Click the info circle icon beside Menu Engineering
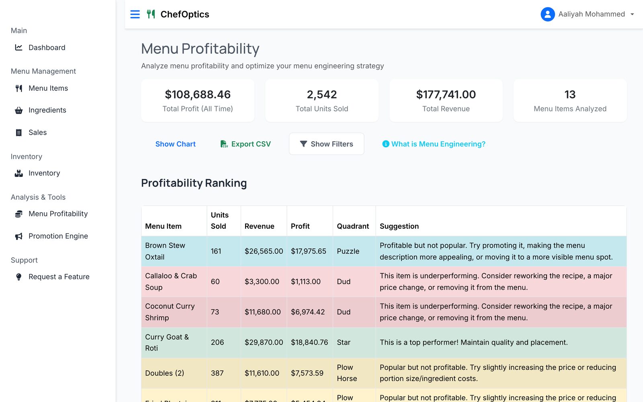This screenshot has height=402, width=643. [x=386, y=144]
